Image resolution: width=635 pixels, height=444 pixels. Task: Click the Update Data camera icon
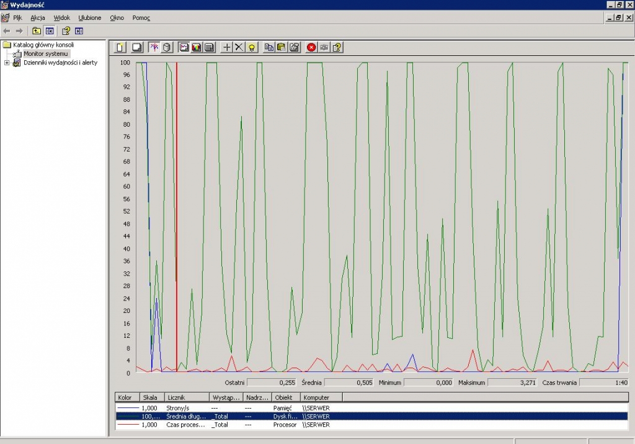click(324, 47)
